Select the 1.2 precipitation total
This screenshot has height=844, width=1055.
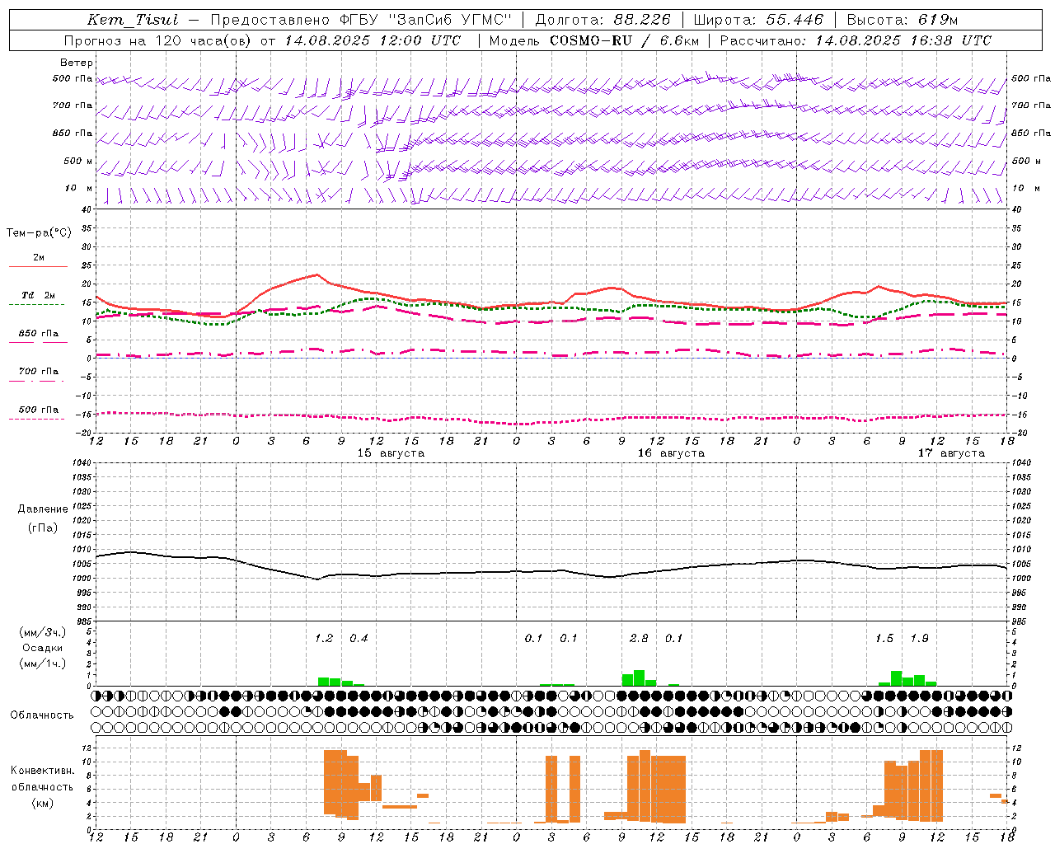tap(324, 638)
